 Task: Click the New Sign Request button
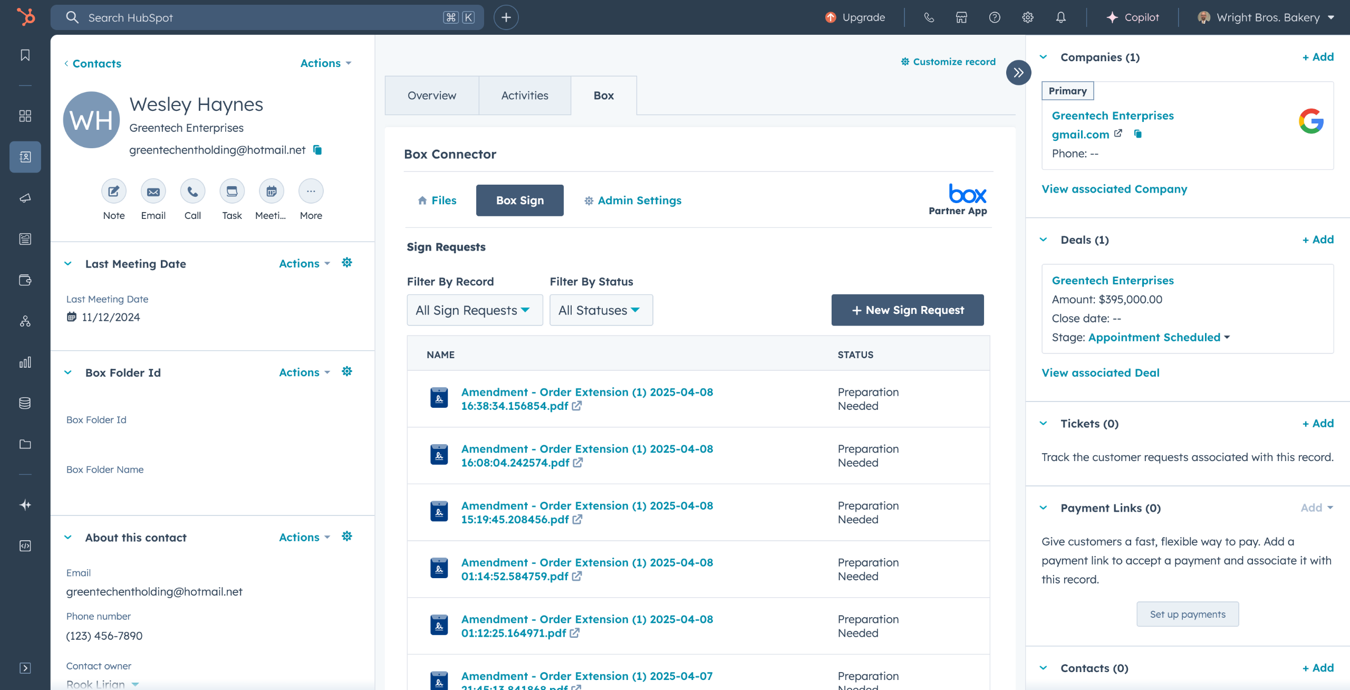pos(908,310)
